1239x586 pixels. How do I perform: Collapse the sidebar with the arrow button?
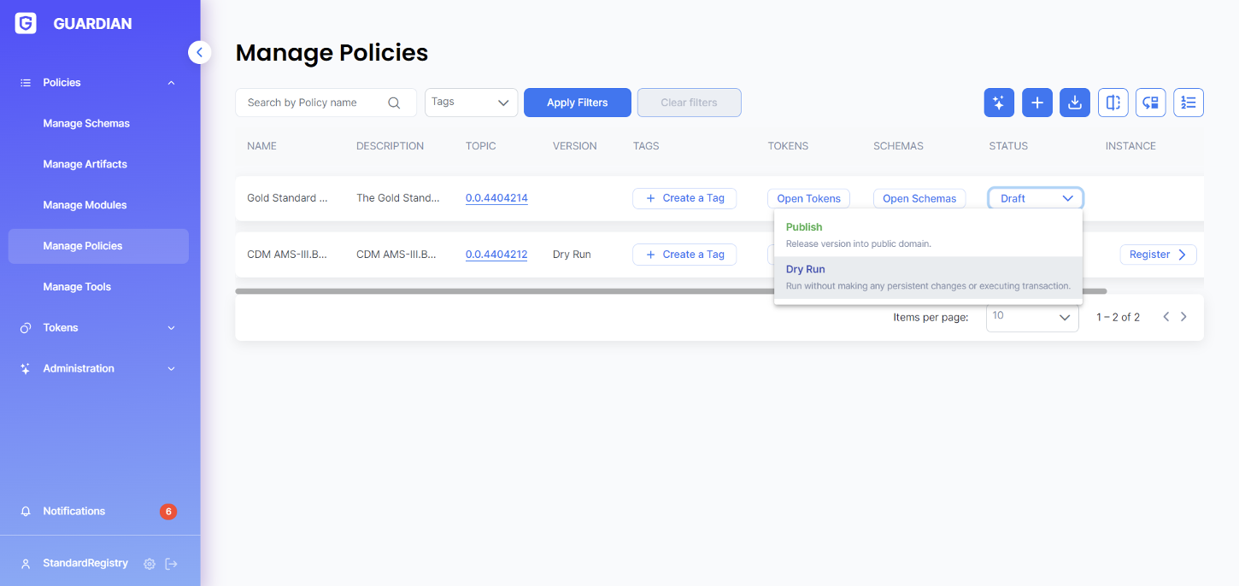199,52
